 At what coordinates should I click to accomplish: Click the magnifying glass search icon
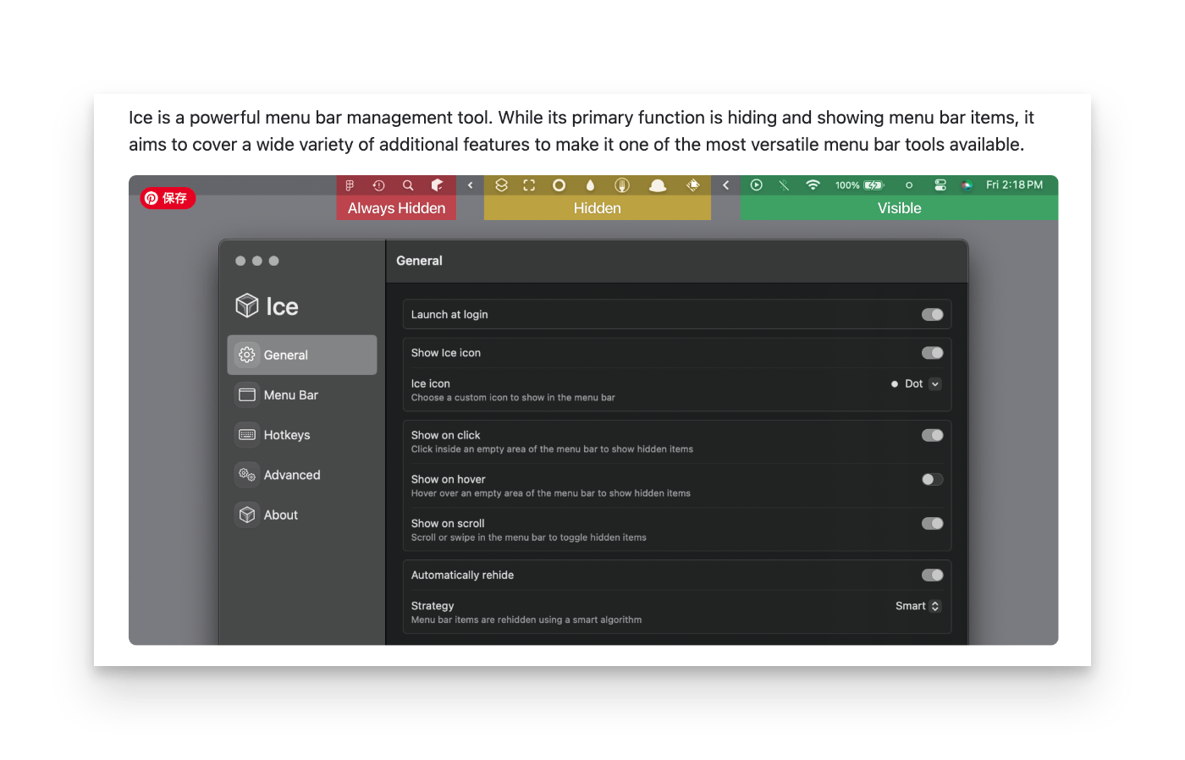[x=408, y=185]
